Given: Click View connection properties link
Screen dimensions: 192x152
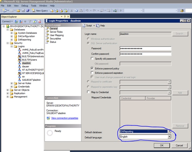Looking at the screenshot, I should 65,118.
